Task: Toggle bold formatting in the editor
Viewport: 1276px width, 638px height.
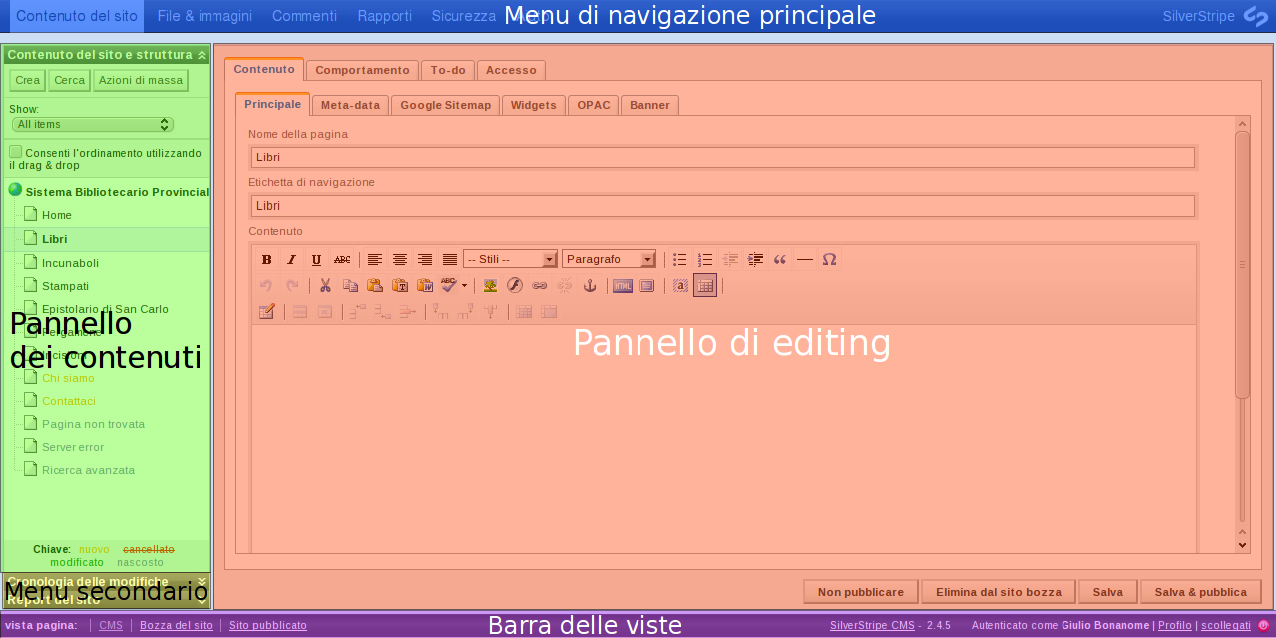Action: click(266, 259)
